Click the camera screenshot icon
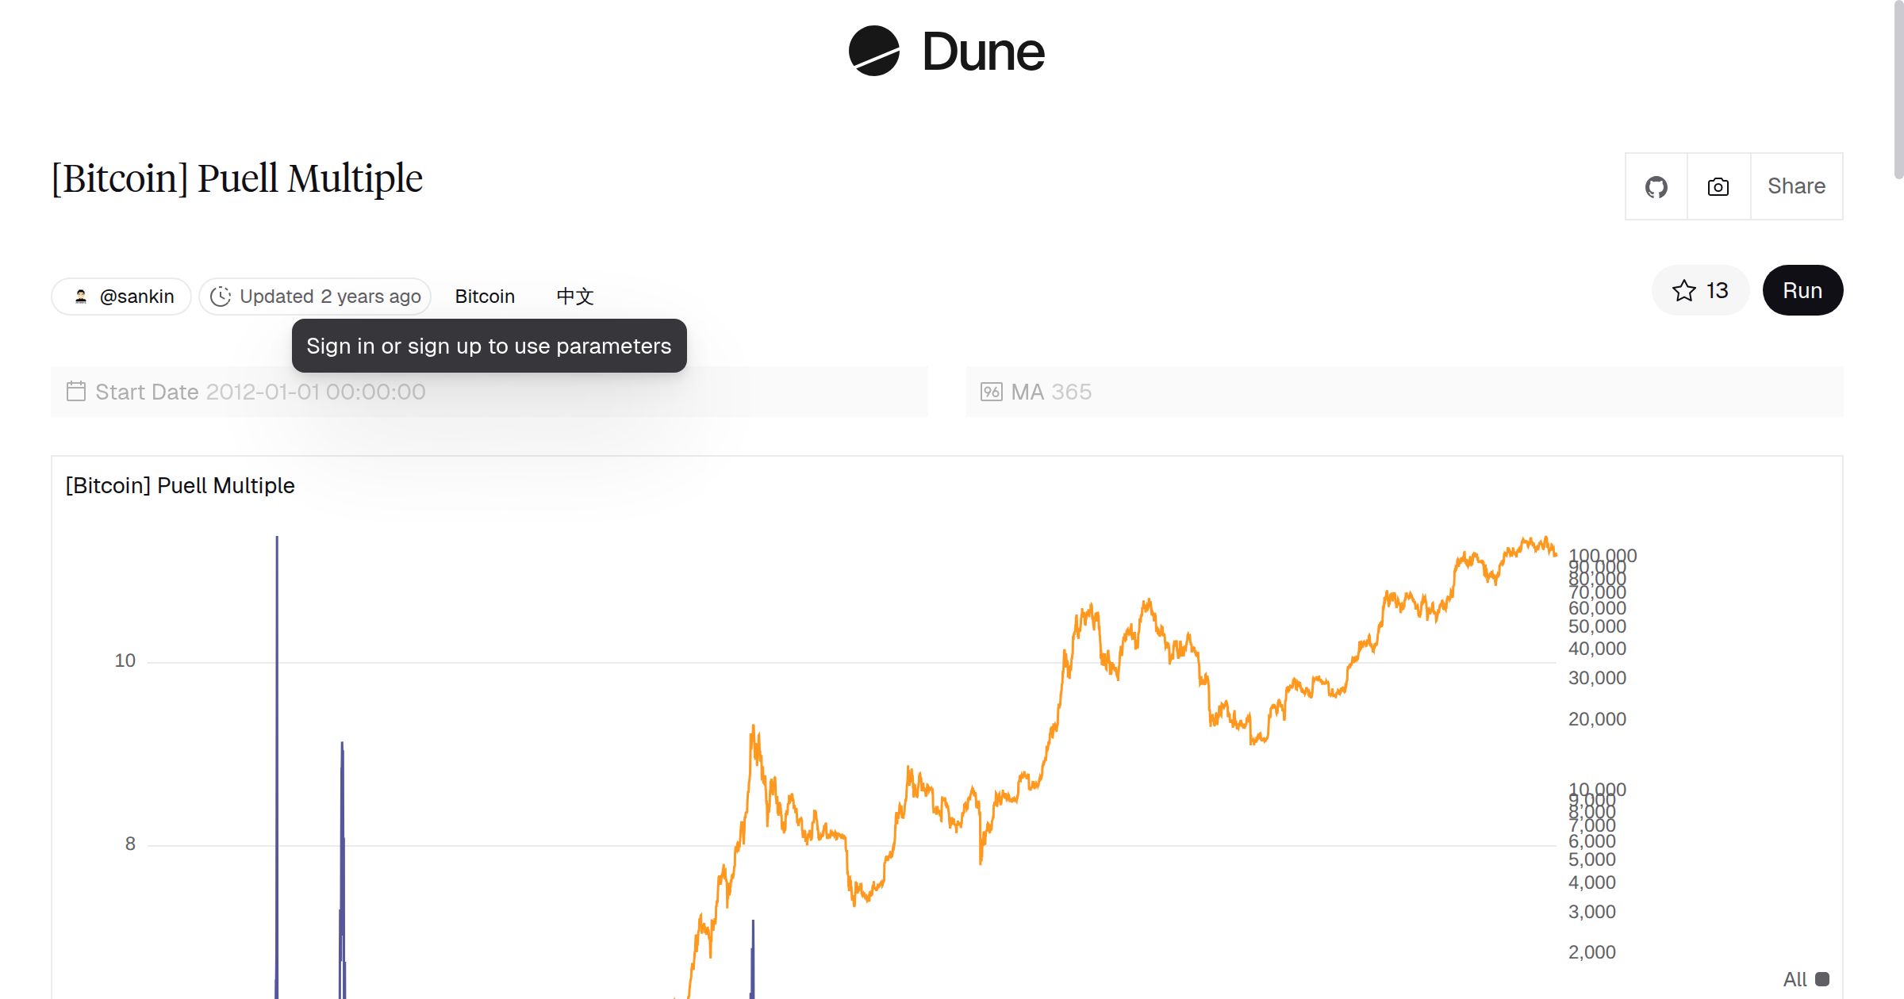Image resolution: width=1904 pixels, height=999 pixels. [1718, 186]
